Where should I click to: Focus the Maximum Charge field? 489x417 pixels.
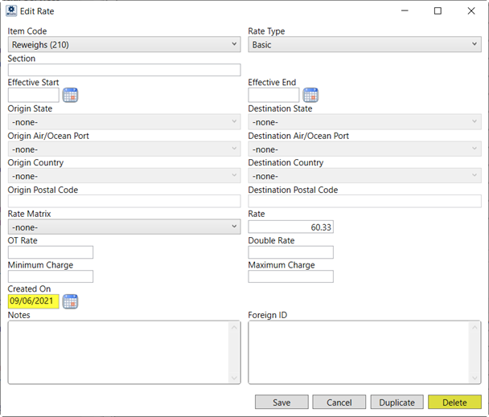(290, 276)
